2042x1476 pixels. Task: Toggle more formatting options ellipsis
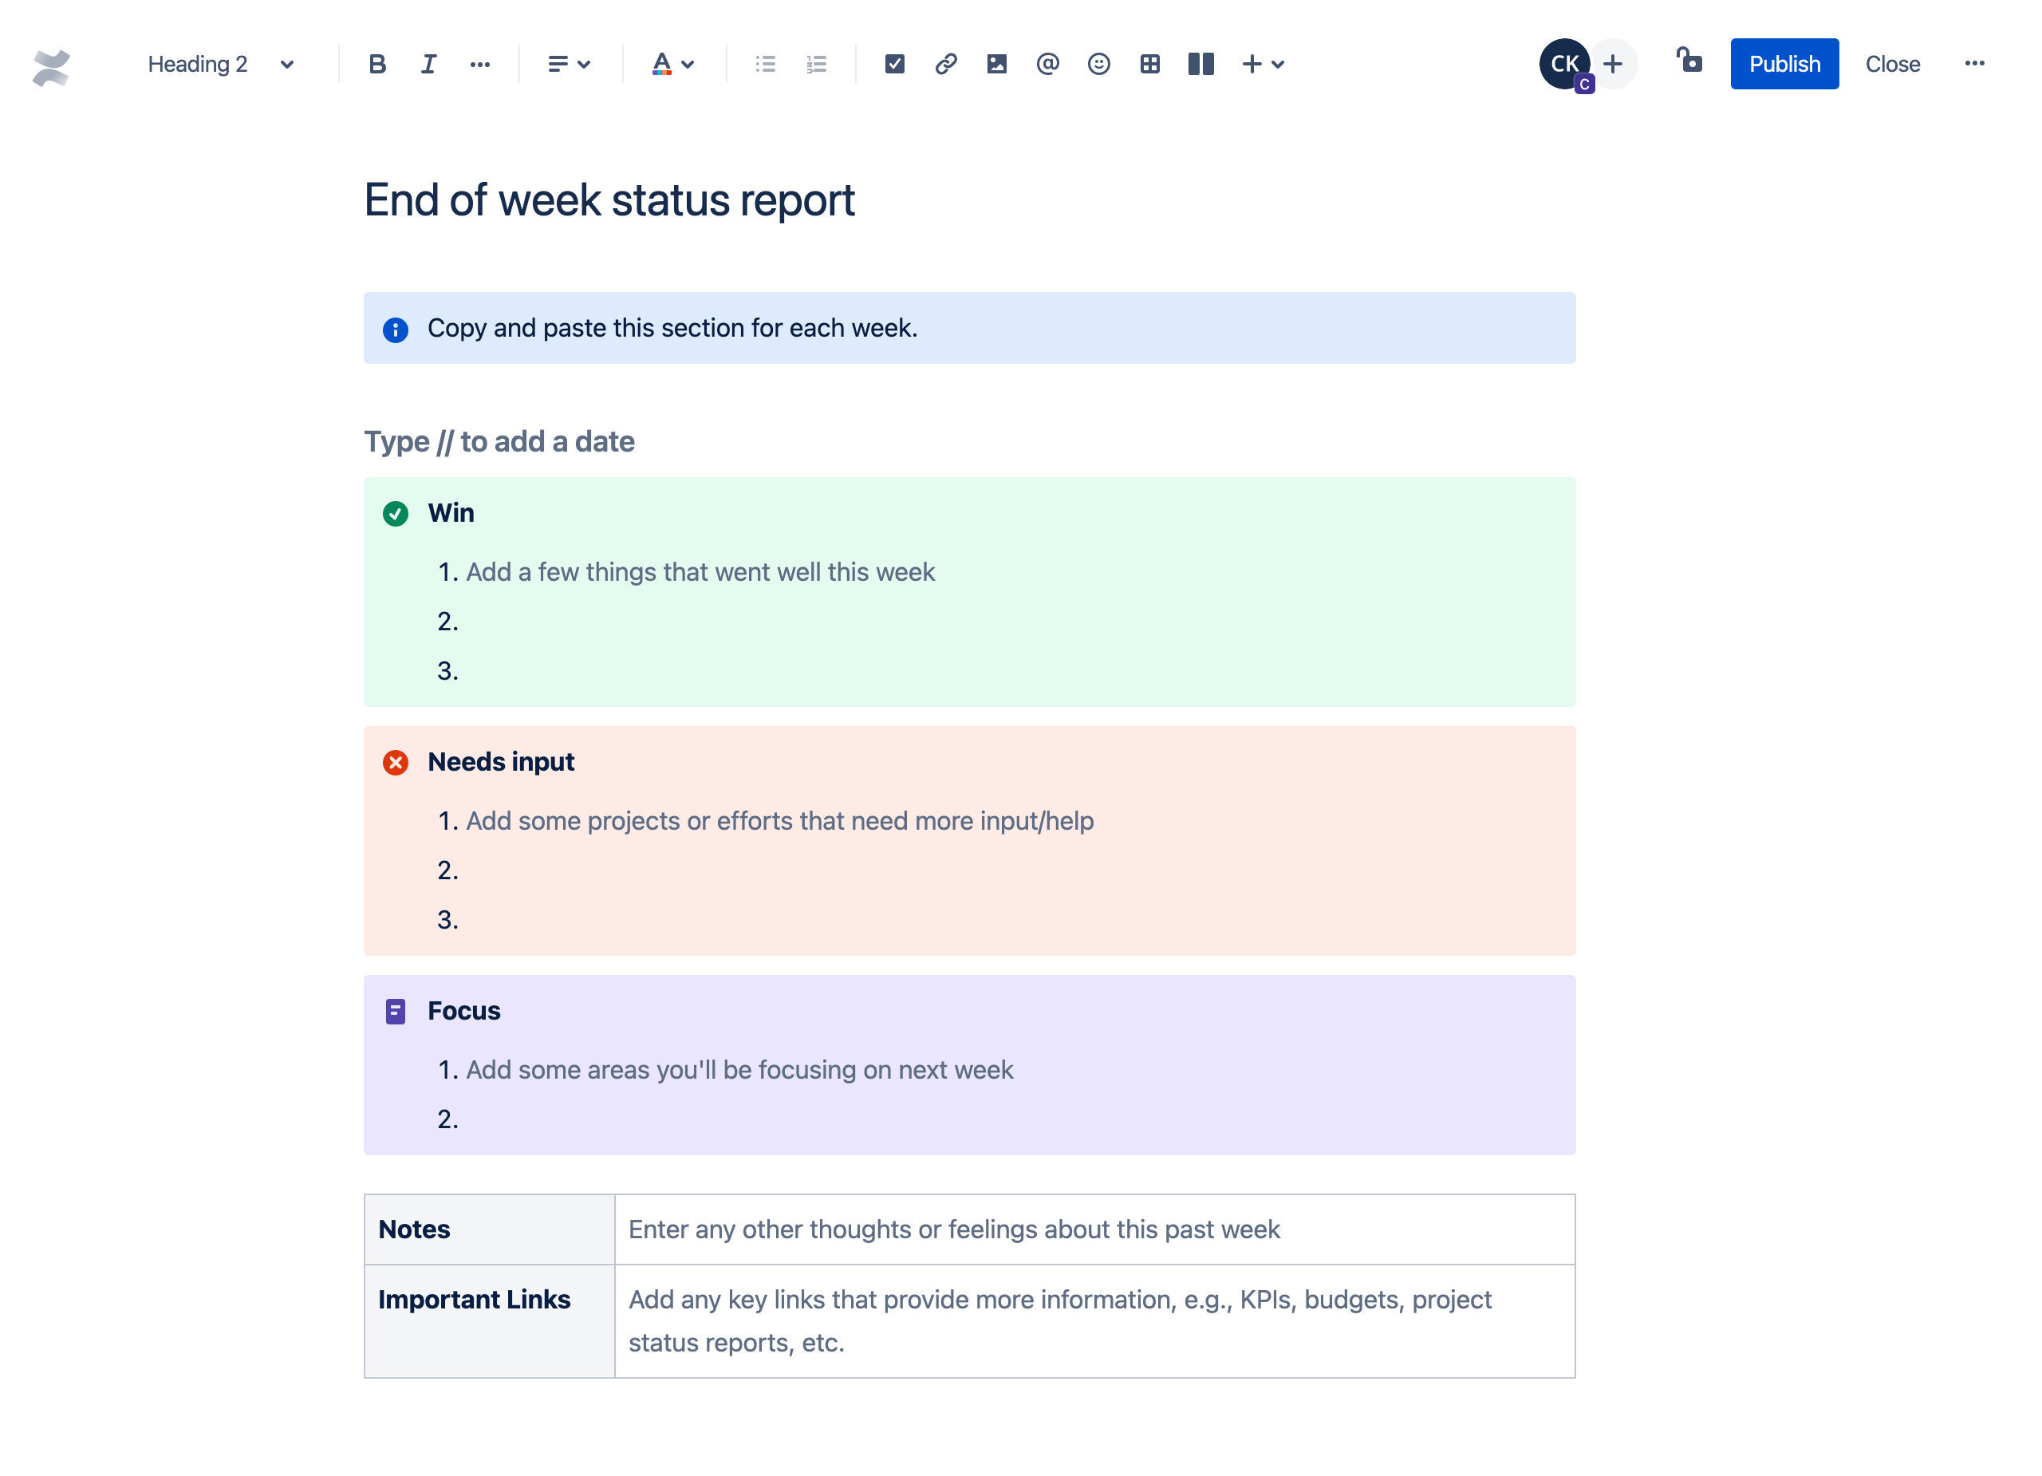click(x=480, y=63)
